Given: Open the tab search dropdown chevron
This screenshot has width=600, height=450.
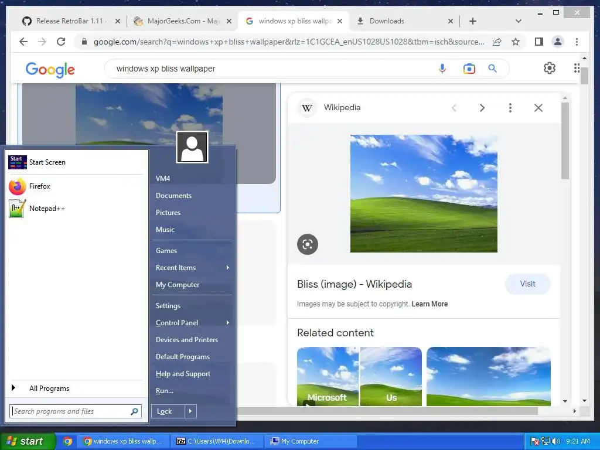Looking at the screenshot, I should click(519, 21).
